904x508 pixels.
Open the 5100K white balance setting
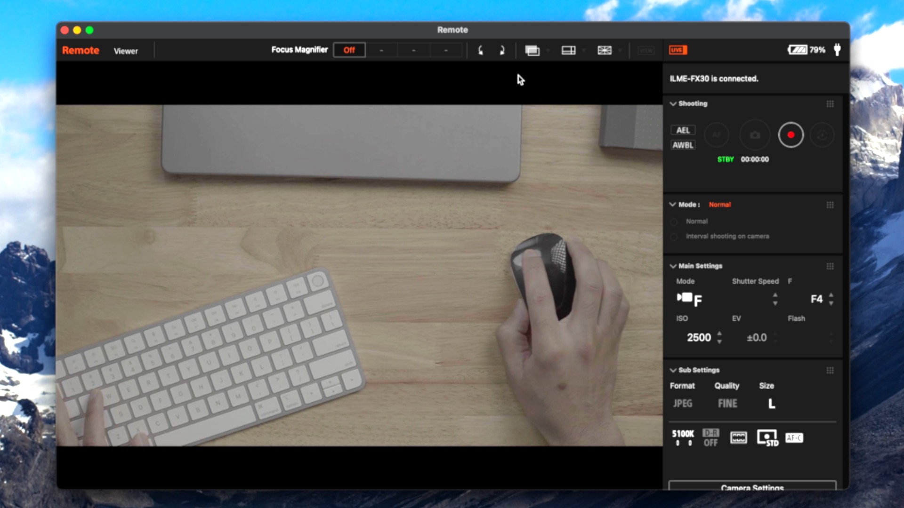(683, 437)
